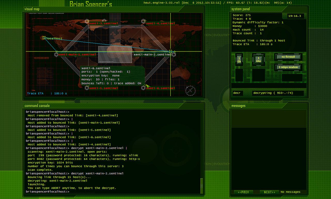The width and height of the screenshot is (331, 199).
Task: Click the "launching." console line
Action: (36, 184)
